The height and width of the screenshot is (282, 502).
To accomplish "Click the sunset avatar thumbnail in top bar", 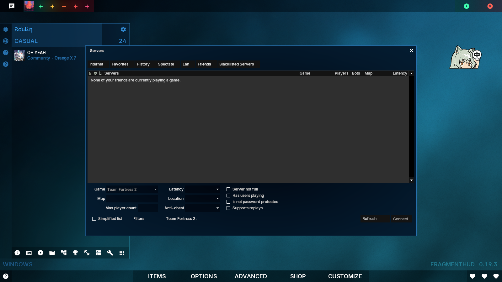I will 29,6.
